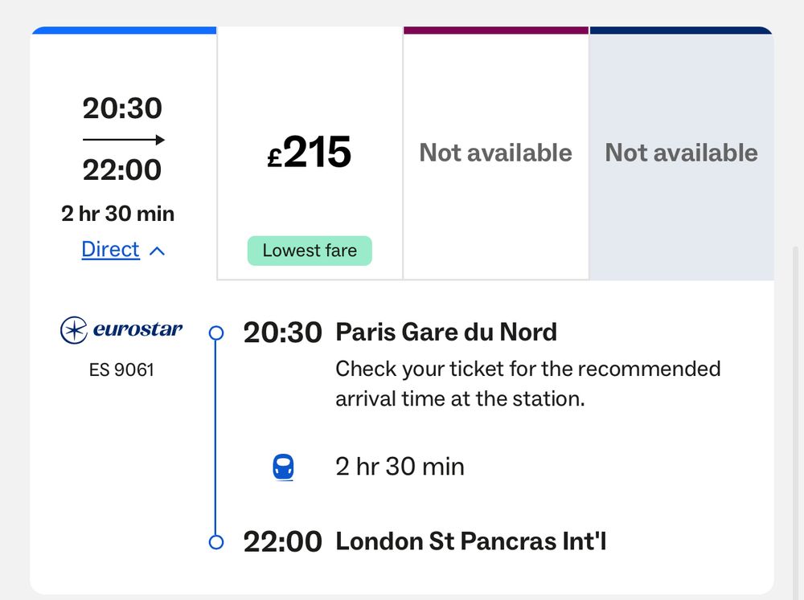The width and height of the screenshot is (804, 600).
Task: Click the middle Not available fare cell
Action: coord(496,153)
